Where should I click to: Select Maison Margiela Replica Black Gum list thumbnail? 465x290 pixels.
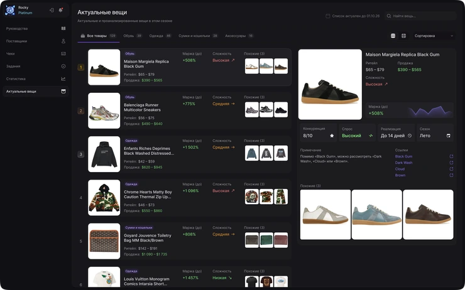104,67
